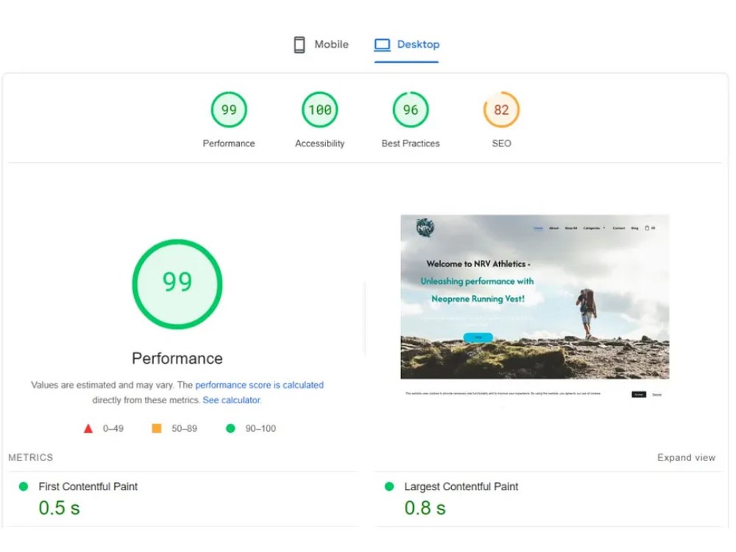
Task: Click the 0–49 legend range text
Action: tap(113, 428)
